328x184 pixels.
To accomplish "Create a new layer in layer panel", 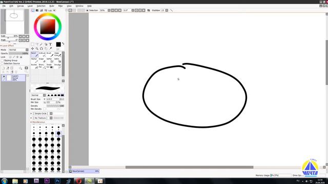I will pyautogui.click(x=3, y=68).
